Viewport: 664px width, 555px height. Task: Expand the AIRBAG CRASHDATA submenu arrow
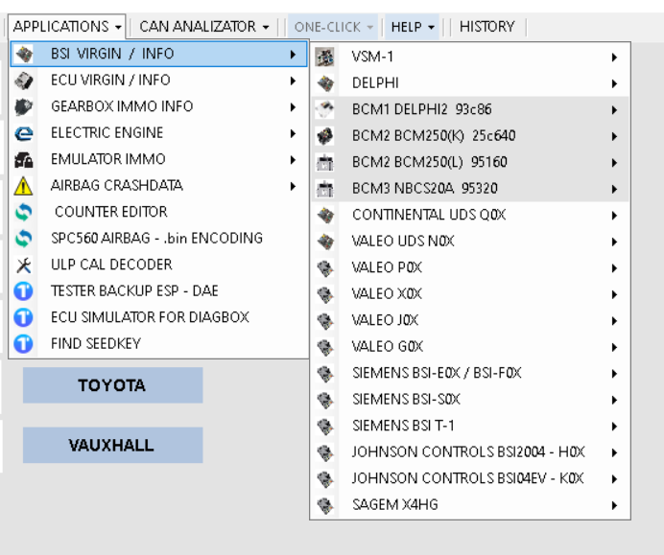(293, 186)
